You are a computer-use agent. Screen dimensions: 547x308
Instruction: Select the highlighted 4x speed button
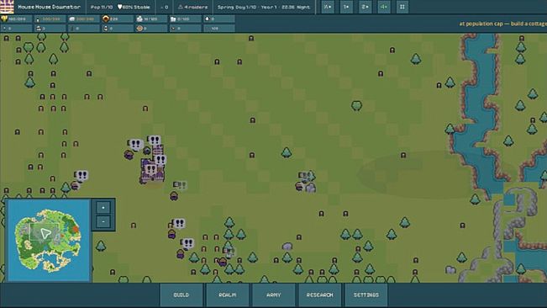pyautogui.click(x=383, y=7)
